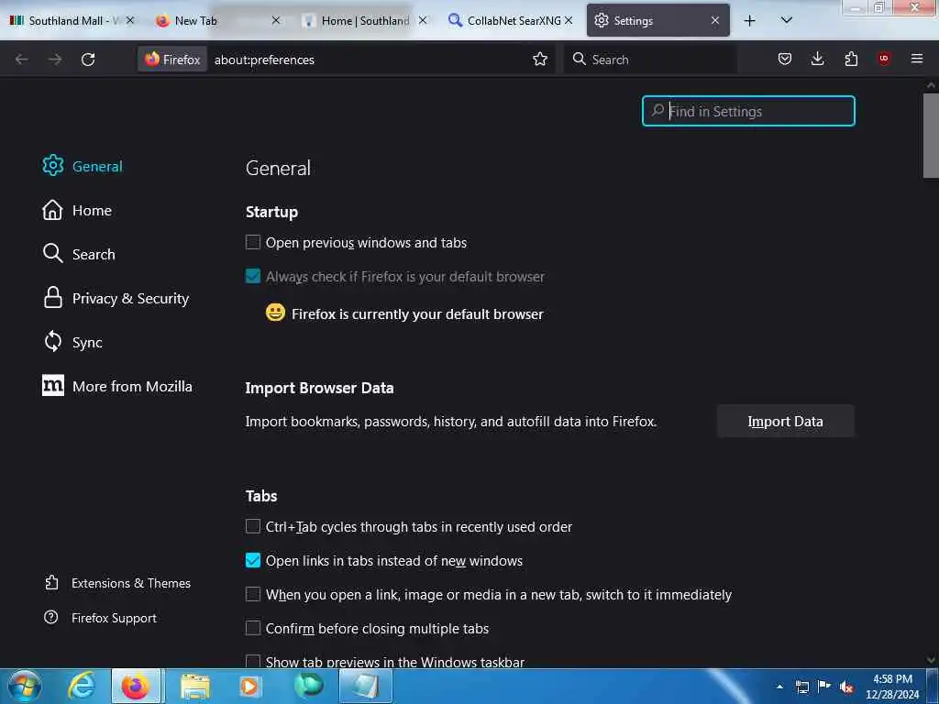
Task: Open Action Center flag icon
Action: coord(824,687)
